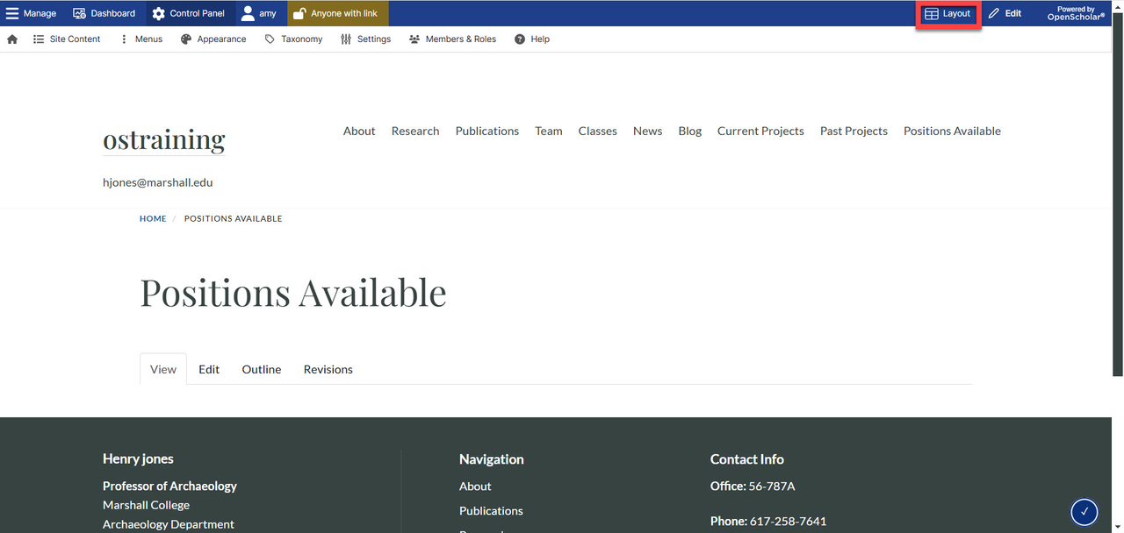
Task: Switch to the Outline tab
Action: click(262, 369)
